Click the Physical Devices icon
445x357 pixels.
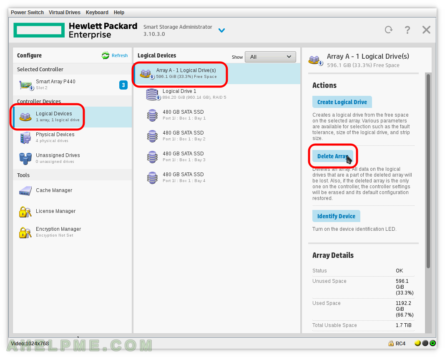(x=25, y=137)
